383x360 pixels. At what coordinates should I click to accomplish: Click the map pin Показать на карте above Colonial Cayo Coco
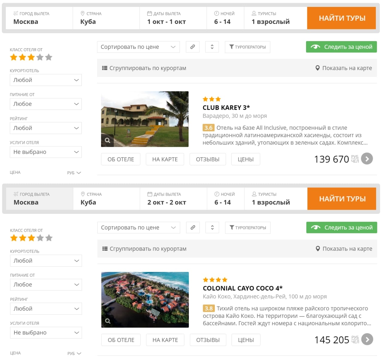point(344,249)
